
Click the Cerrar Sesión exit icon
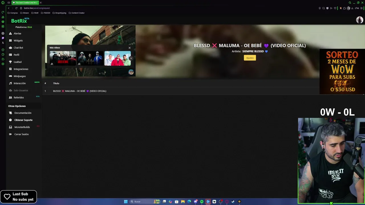[x=11, y=134]
